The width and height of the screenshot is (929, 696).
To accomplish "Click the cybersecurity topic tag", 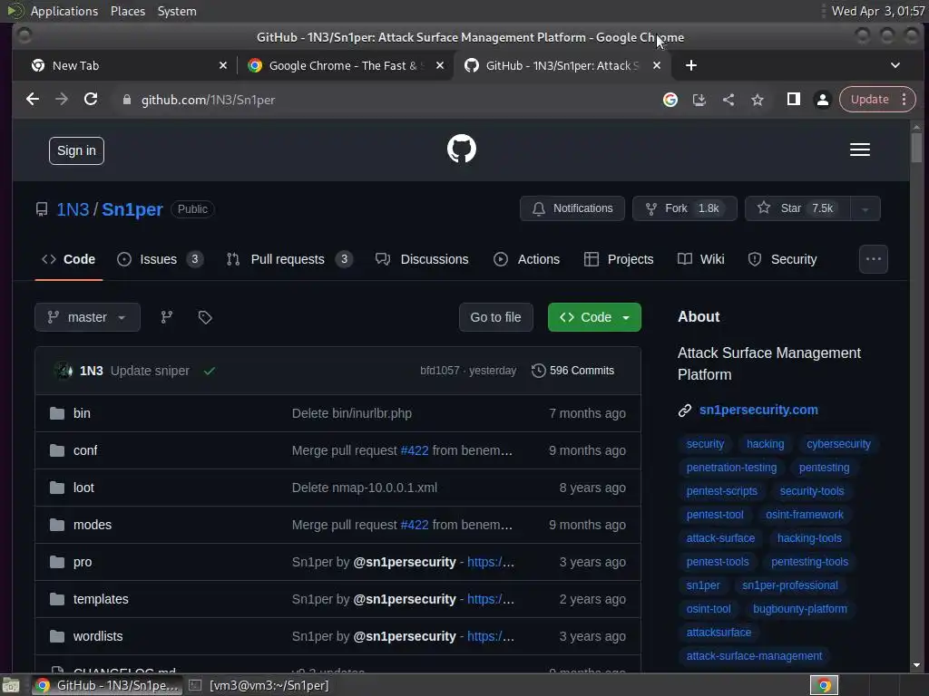I will tap(838, 444).
